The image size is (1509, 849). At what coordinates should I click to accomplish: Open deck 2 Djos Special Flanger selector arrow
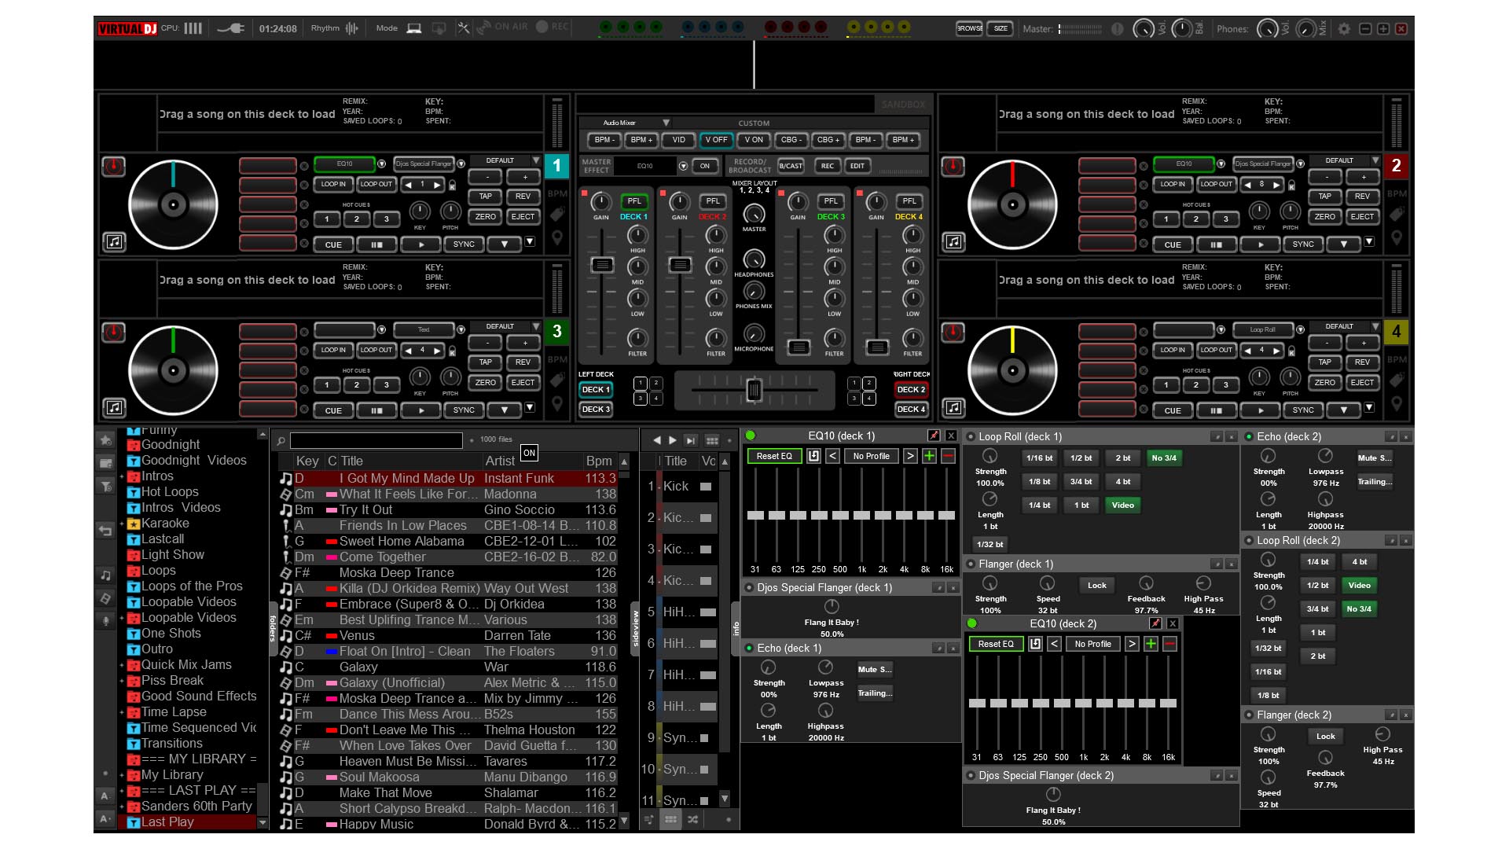(1301, 164)
